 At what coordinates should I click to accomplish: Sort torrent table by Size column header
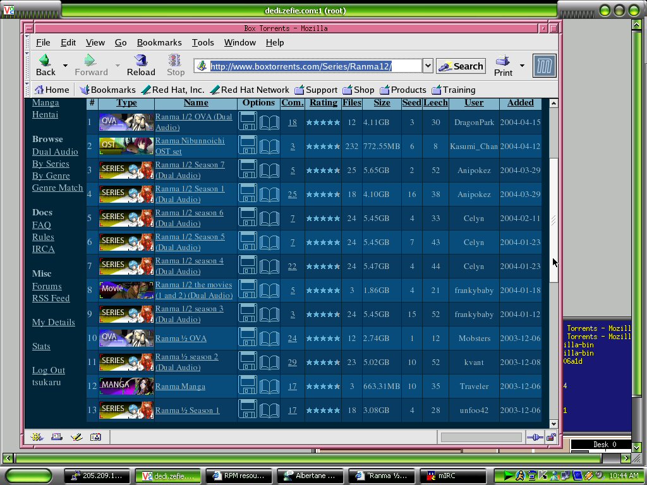382,103
